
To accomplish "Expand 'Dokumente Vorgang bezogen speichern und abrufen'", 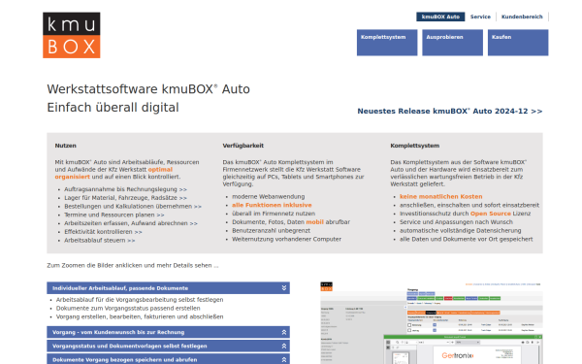I will tap(168, 359).
